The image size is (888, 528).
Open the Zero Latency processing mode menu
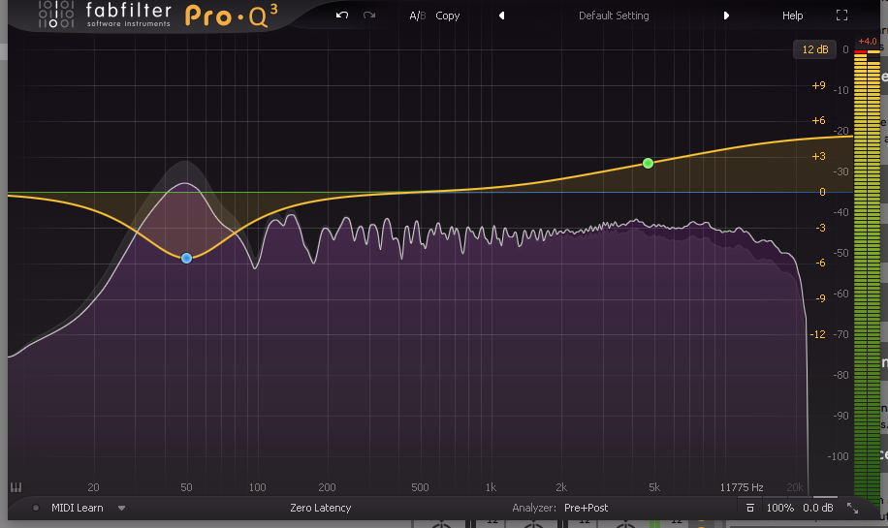click(321, 508)
